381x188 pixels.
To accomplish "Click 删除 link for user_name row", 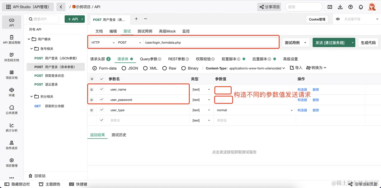I will point(316,90).
